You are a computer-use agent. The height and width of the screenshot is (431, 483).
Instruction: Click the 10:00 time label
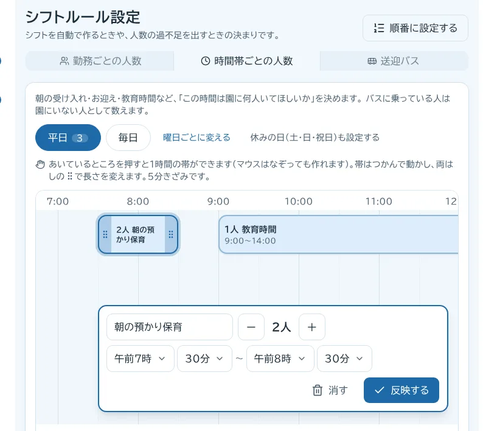[x=299, y=201]
